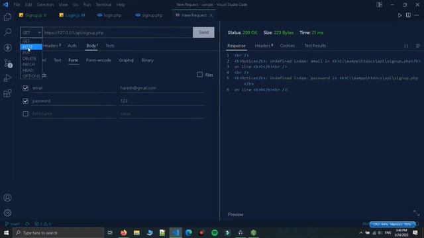Viewport: 424px width, 238px height.
Task: Open the Test Results tab
Action: tap(315, 46)
